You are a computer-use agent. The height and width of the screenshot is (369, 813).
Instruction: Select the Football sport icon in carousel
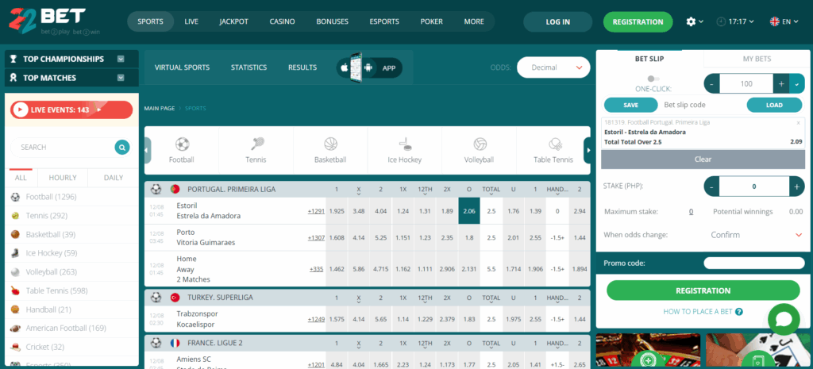(x=182, y=144)
